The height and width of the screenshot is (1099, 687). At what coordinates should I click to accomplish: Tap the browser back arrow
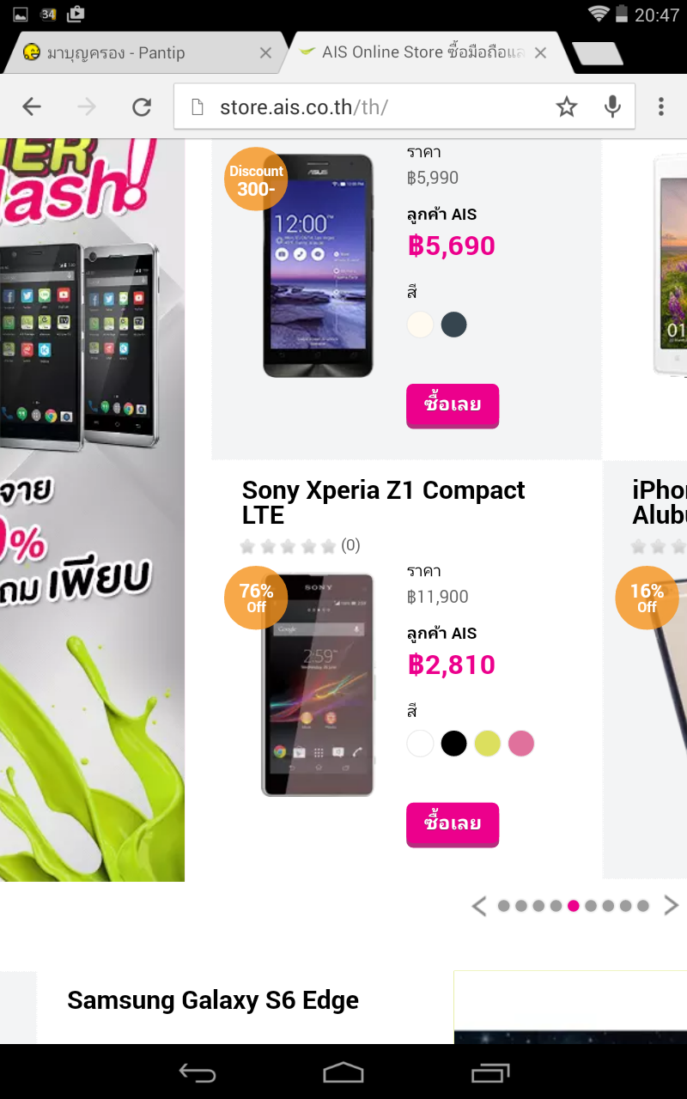tap(32, 106)
